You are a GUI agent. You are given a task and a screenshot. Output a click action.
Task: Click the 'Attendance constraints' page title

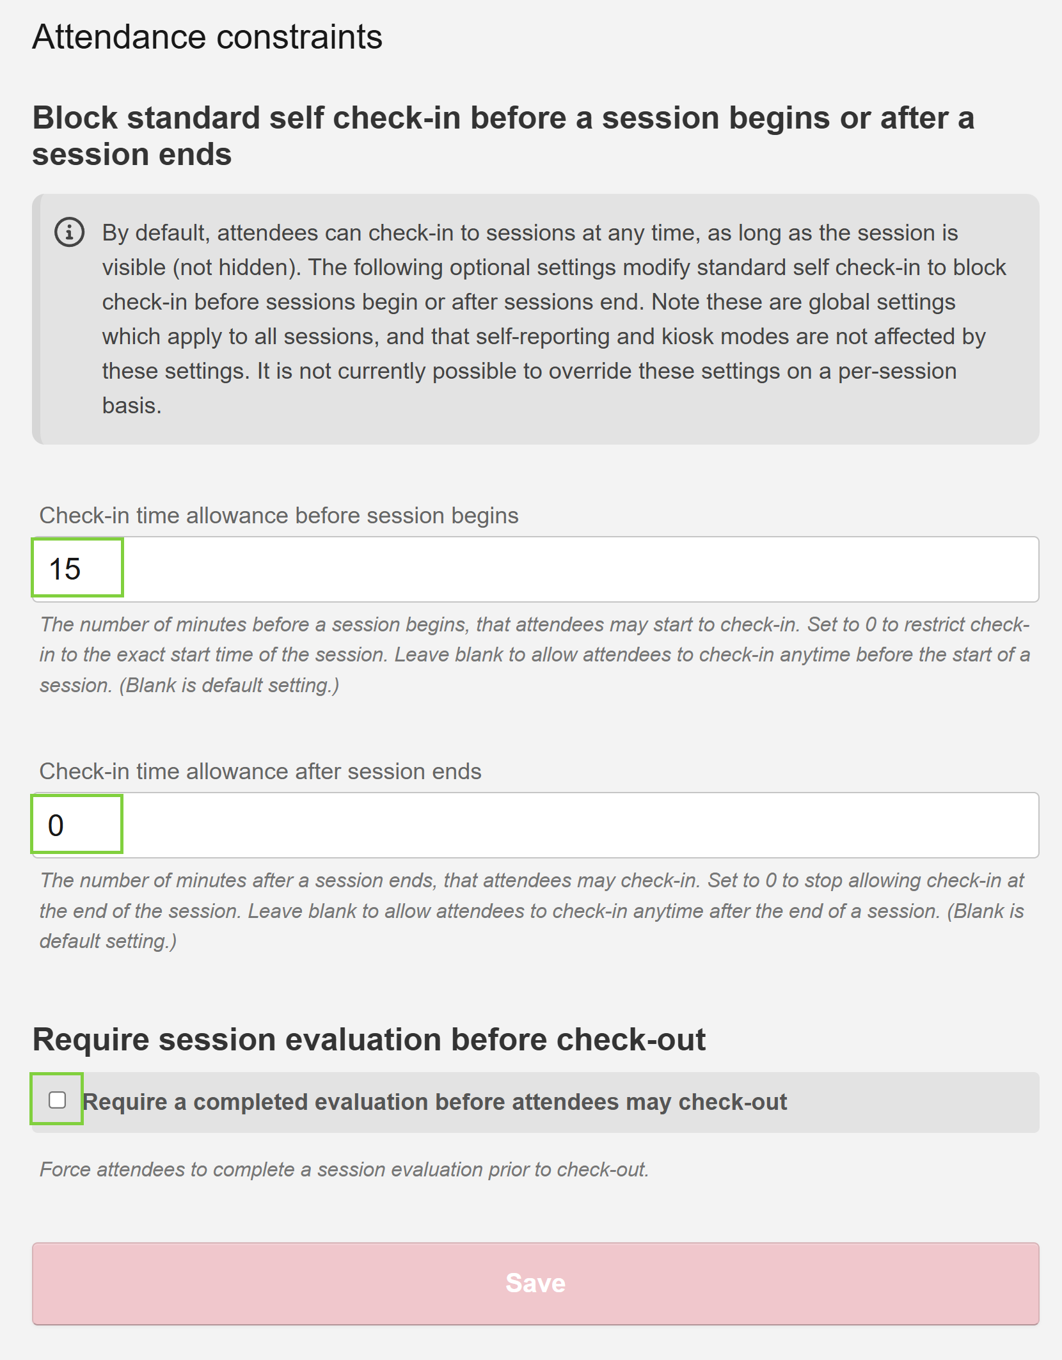(207, 36)
